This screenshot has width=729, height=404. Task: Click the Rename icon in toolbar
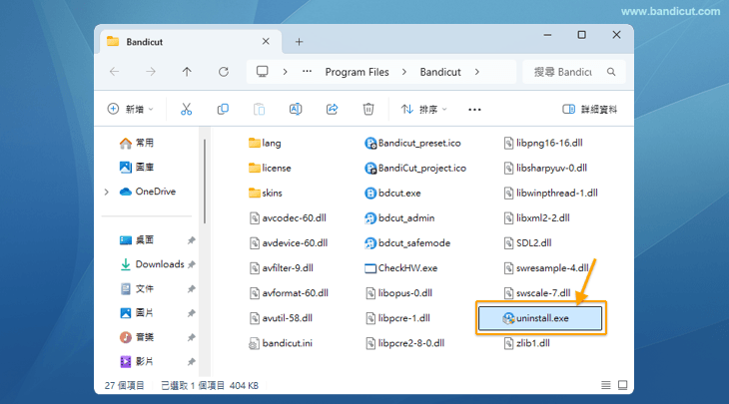coord(296,109)
